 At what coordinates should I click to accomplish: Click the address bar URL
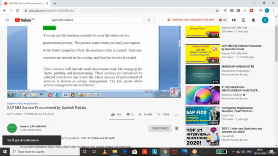point(51,10)
